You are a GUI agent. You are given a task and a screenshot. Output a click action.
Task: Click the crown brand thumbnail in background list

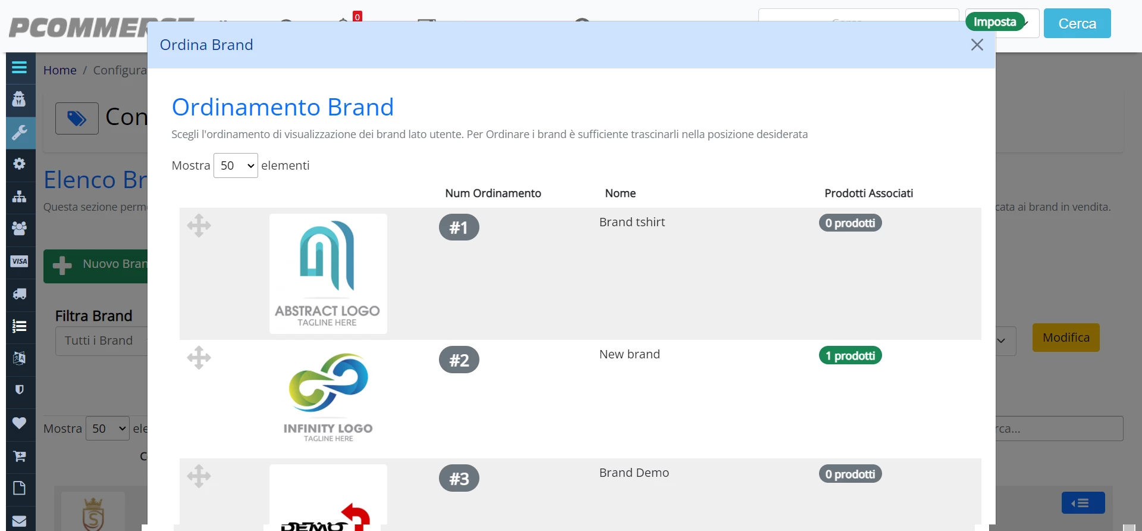(93, 513)
